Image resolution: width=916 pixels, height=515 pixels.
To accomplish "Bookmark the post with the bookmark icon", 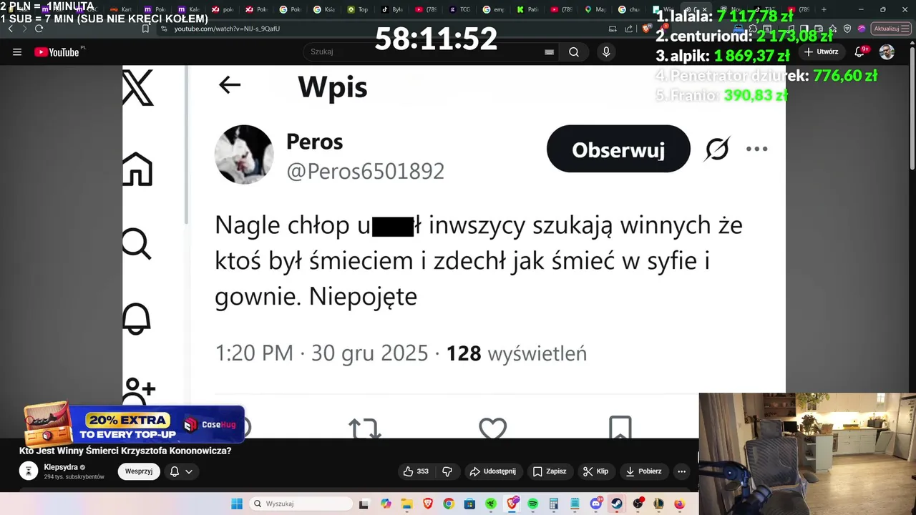I will [x=620, y=428].
